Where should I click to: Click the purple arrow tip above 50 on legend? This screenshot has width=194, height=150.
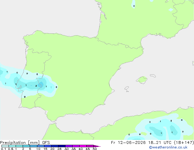click(97, 146)
